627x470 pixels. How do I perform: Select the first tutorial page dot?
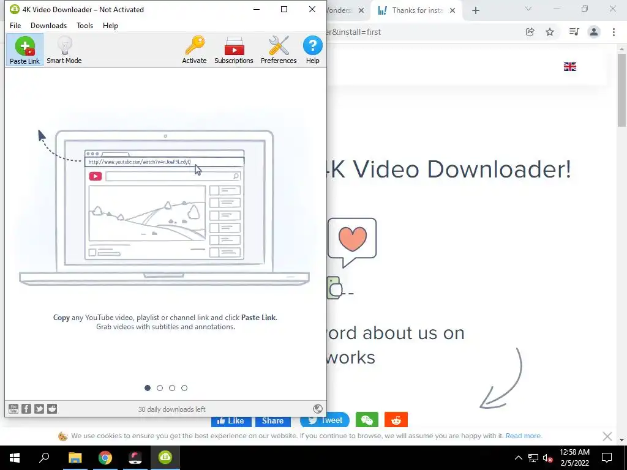pos(148,387)
